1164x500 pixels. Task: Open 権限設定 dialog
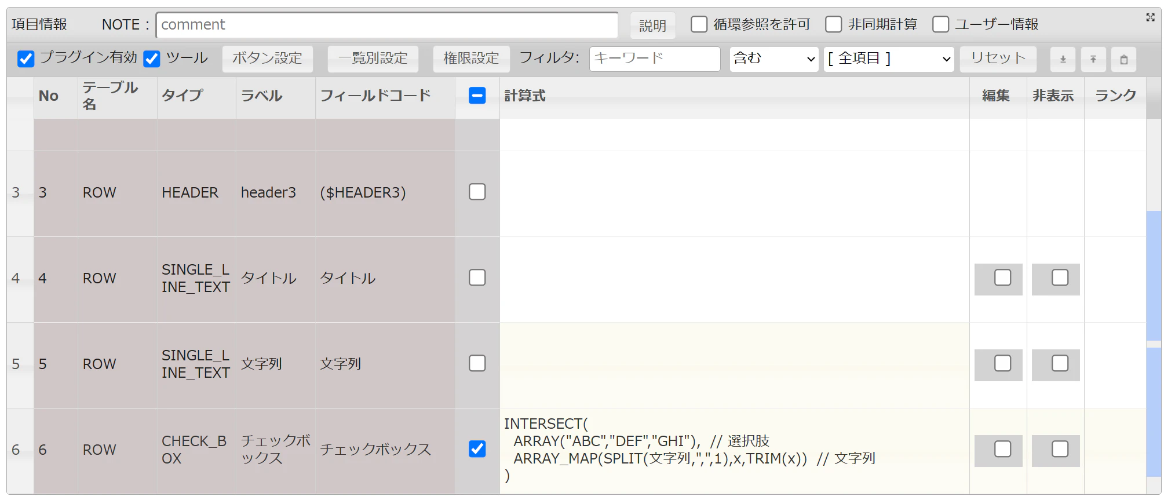471,59
